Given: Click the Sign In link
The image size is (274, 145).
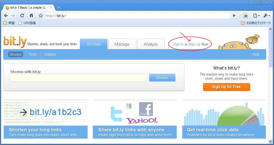Looking at the screenshot, I should pyautogui.click(x=178, y=44).
